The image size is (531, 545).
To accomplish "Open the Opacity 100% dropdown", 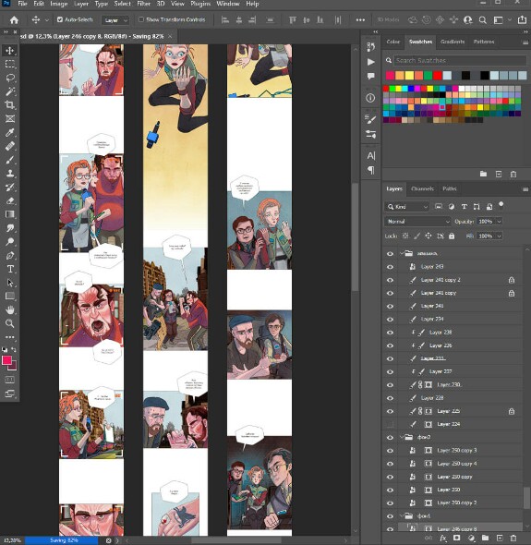I will point(489,222).
